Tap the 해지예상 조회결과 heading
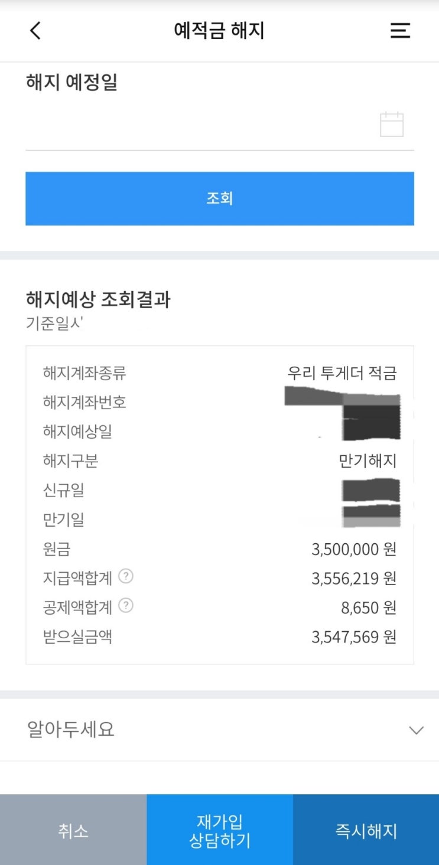Viewport: 439px width, 865px height. (x=98, y=300)
